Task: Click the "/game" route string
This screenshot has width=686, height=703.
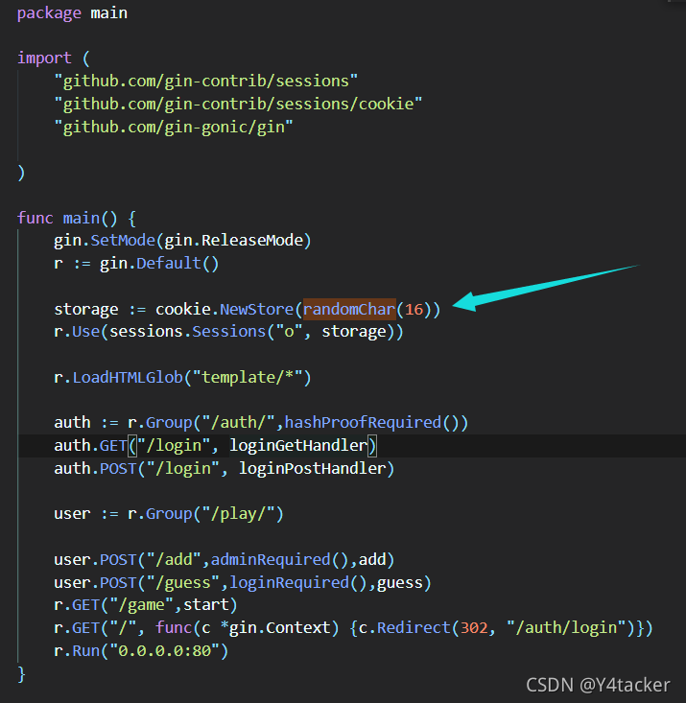Action: pos(141,606)
